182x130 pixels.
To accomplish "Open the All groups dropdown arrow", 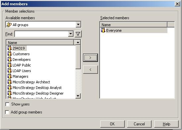I will point(78,24).
